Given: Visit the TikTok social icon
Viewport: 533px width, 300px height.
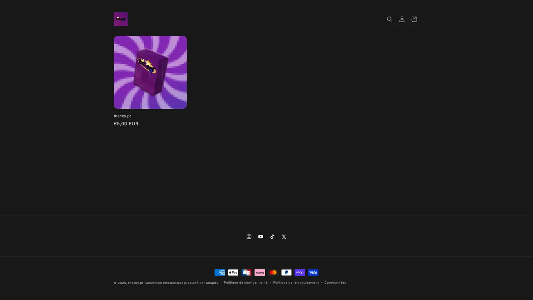Looking at the screenshot, I should coord(272,237).
